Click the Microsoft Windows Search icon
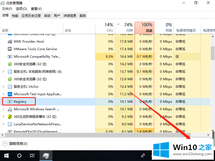The width and height of the screenshot is (215, 161). click(x=10, y=109)
